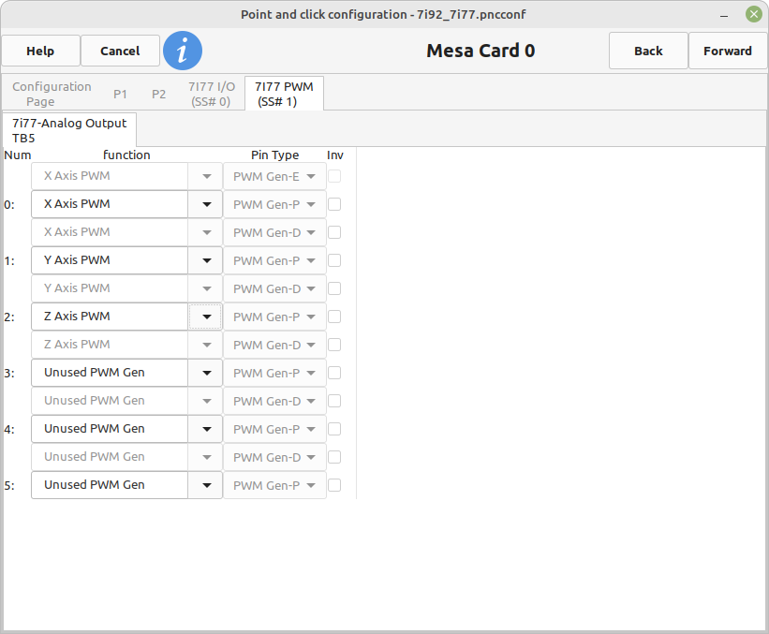Click the Cancel button
Screen dimensions: 769x634
120,51
